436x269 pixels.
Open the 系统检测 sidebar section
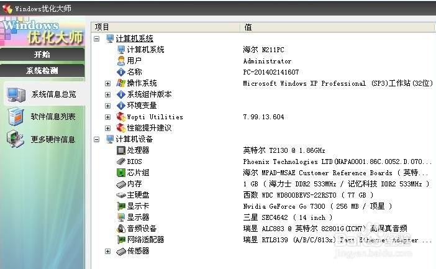pos(42,71)
